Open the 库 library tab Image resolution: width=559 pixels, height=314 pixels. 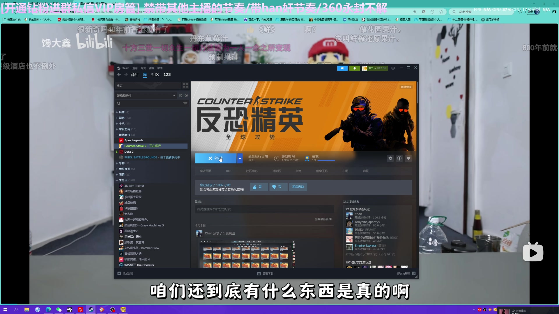click(x=145, y=74)
